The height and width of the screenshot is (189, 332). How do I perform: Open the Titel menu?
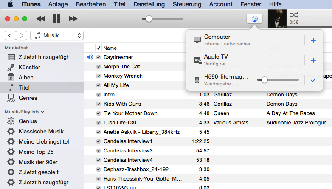tap(119, 4)
